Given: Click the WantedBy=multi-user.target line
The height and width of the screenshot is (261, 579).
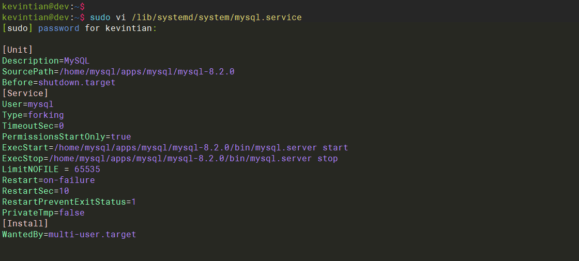Looking at the screenshot, I should coord(69,234).
